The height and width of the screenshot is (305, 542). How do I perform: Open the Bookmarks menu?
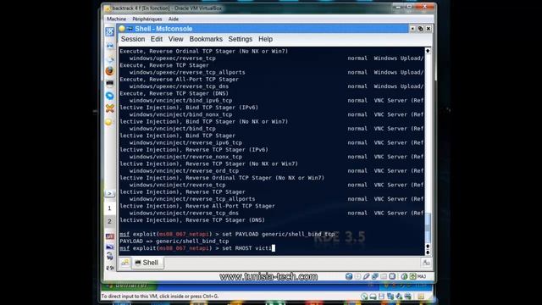point(206,39)
